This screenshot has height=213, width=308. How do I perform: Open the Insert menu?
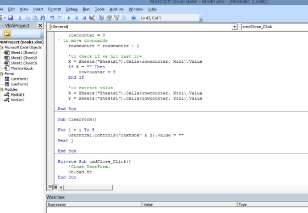point(38,9)
